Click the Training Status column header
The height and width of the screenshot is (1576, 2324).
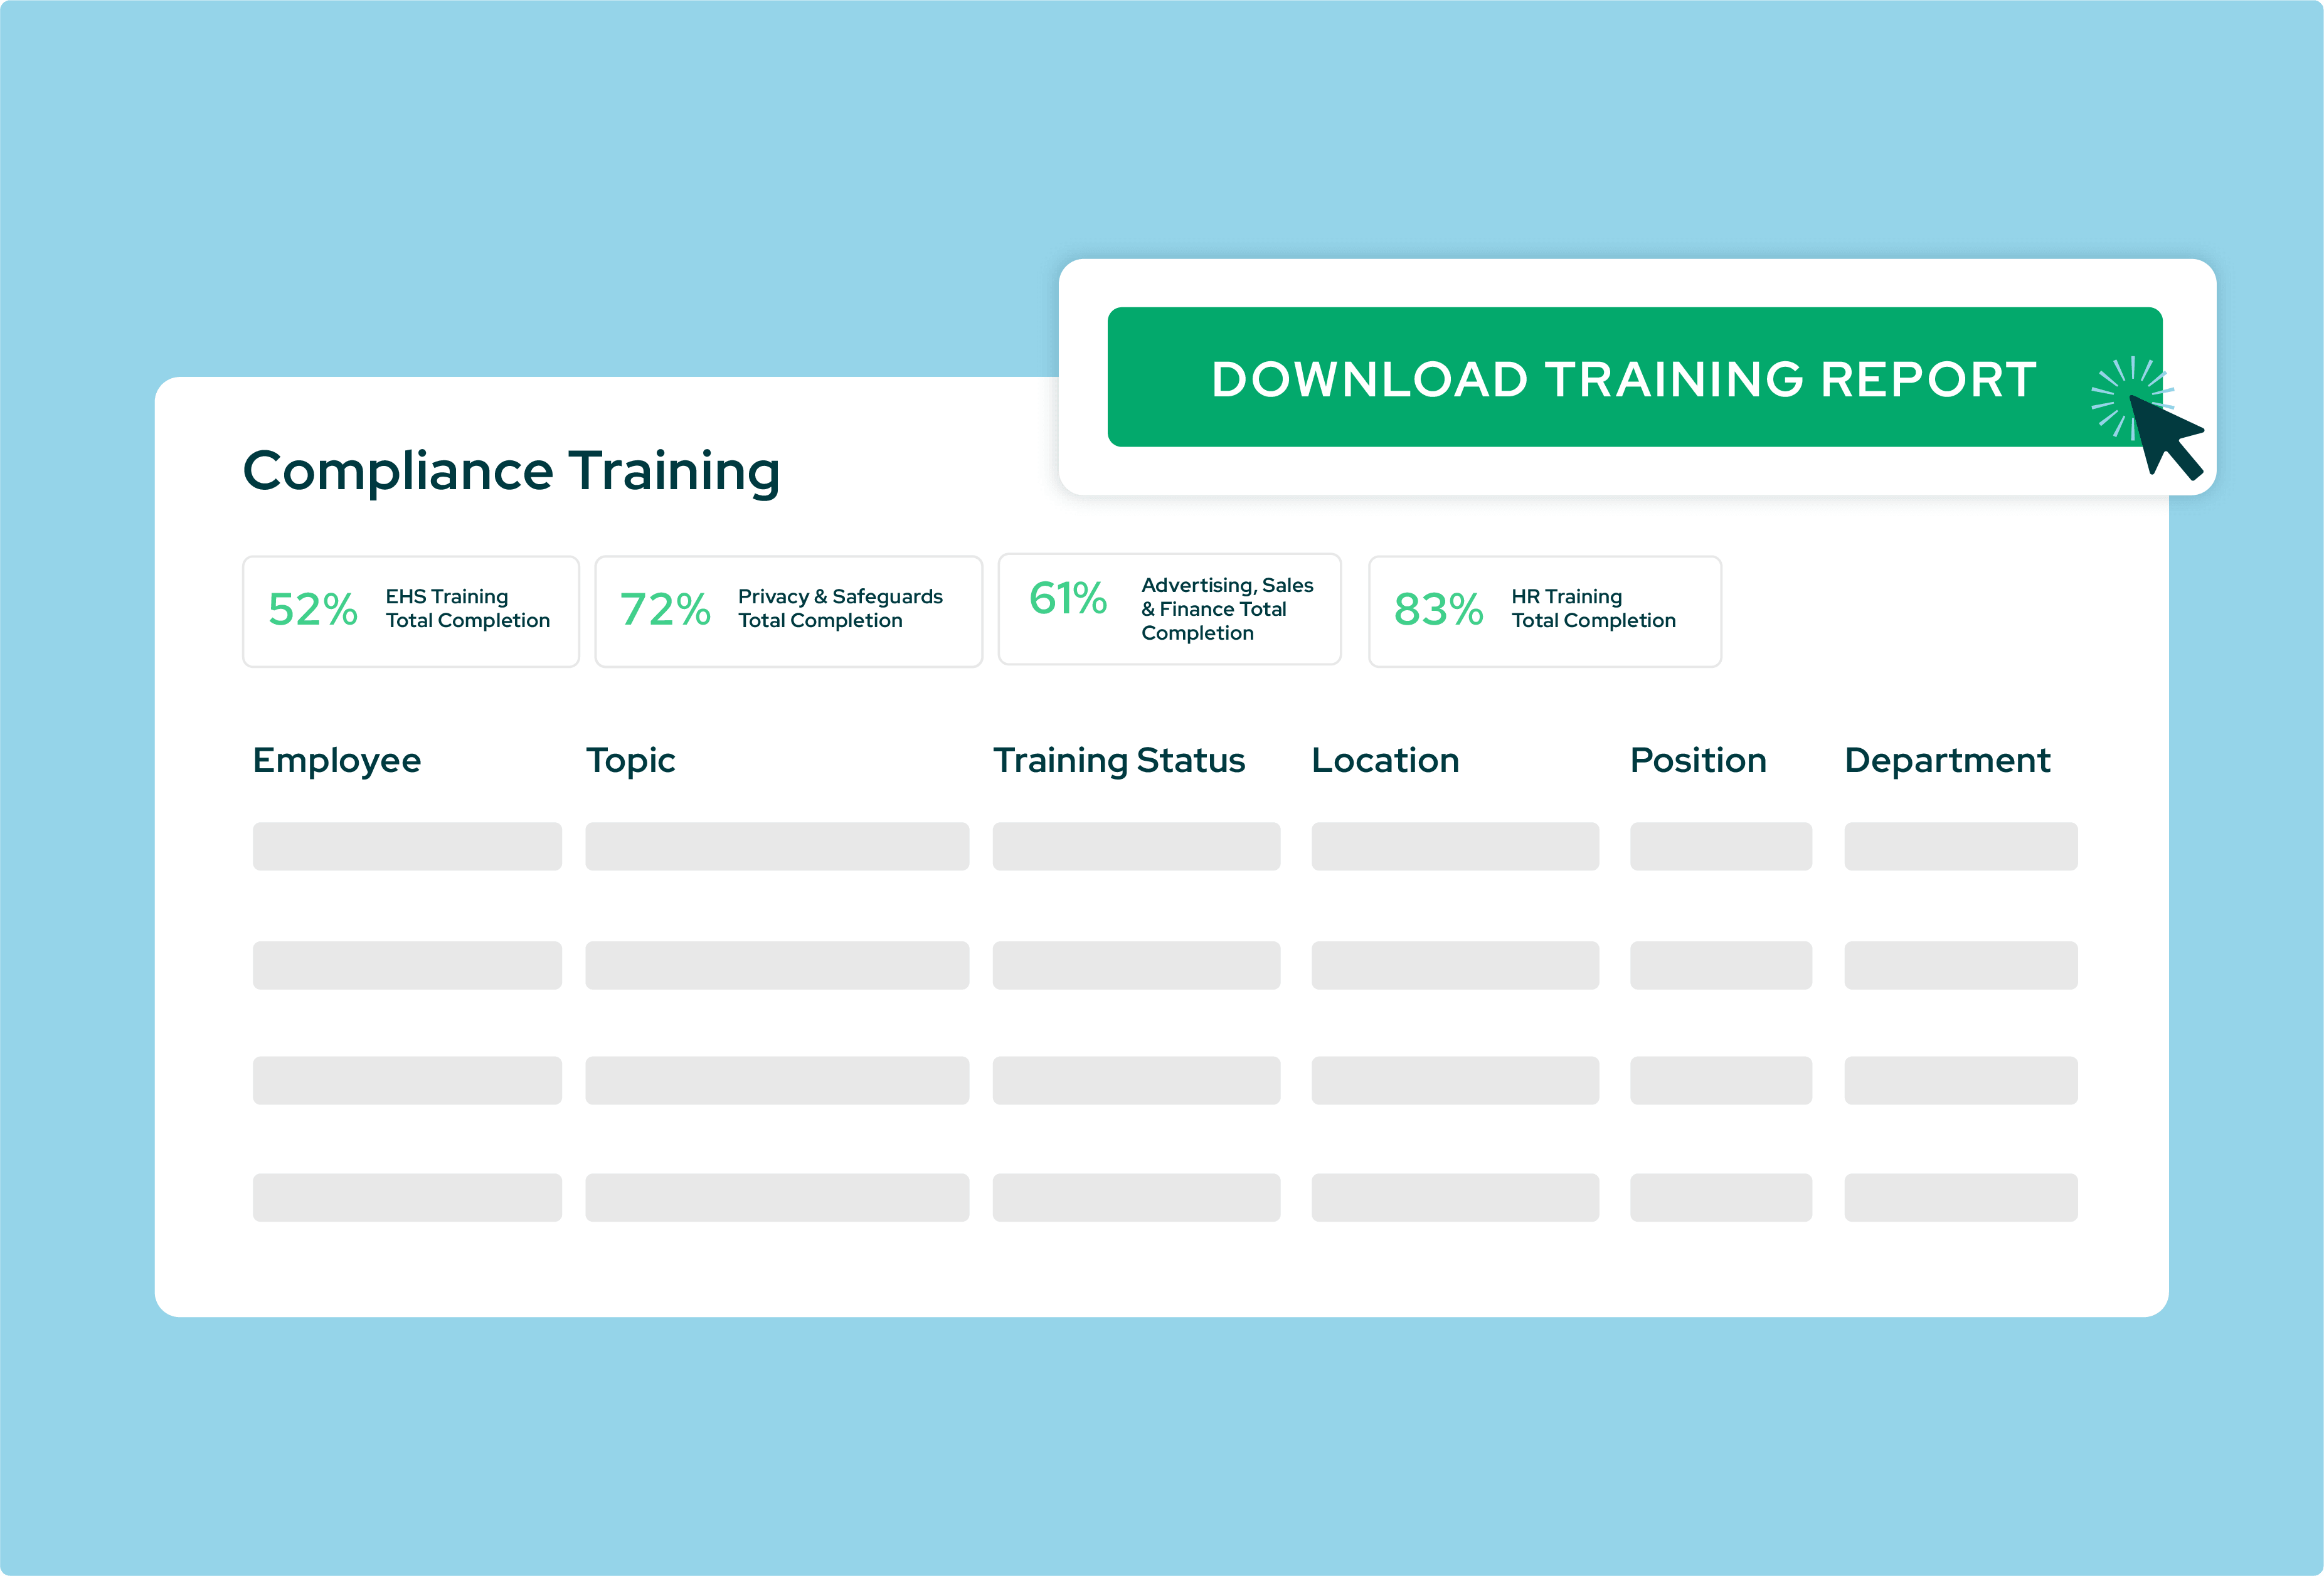click(1119, 761)
